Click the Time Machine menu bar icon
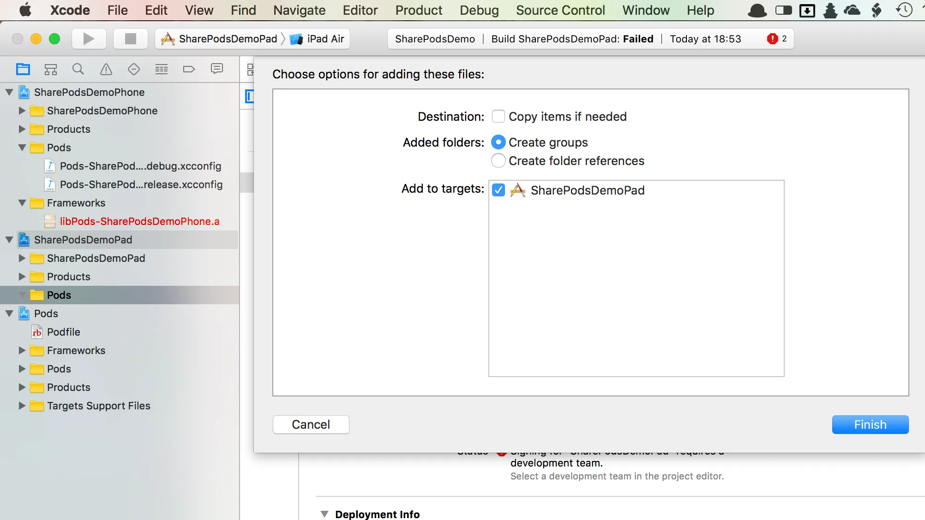 coord(904,10)
